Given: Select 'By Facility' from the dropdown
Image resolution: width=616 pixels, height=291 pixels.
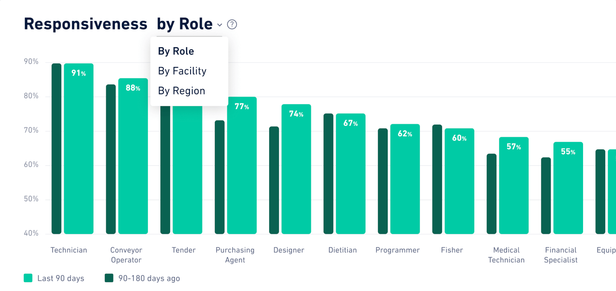Looking at the screenshot, I should click(x=182, y=71).
